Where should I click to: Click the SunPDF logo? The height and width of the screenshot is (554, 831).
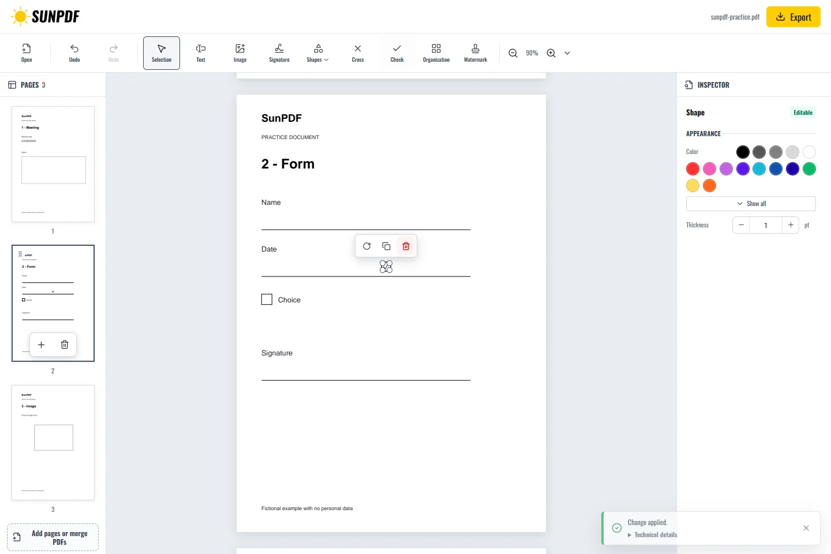(45, 17)
